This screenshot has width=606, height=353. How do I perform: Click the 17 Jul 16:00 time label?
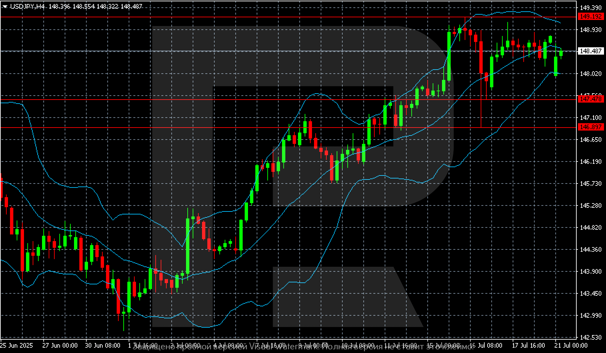coord(529,345)
